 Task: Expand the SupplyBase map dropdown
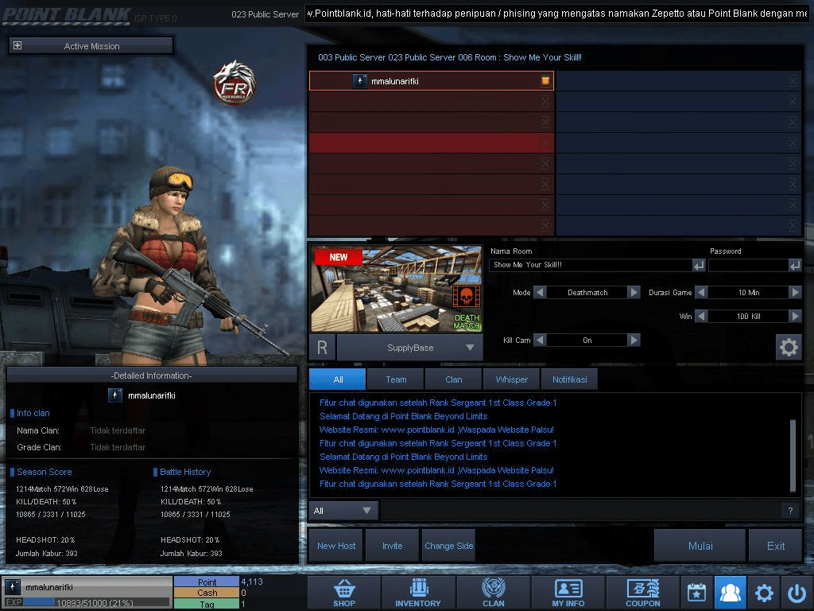pyautogui.click(x=470, y=348)
